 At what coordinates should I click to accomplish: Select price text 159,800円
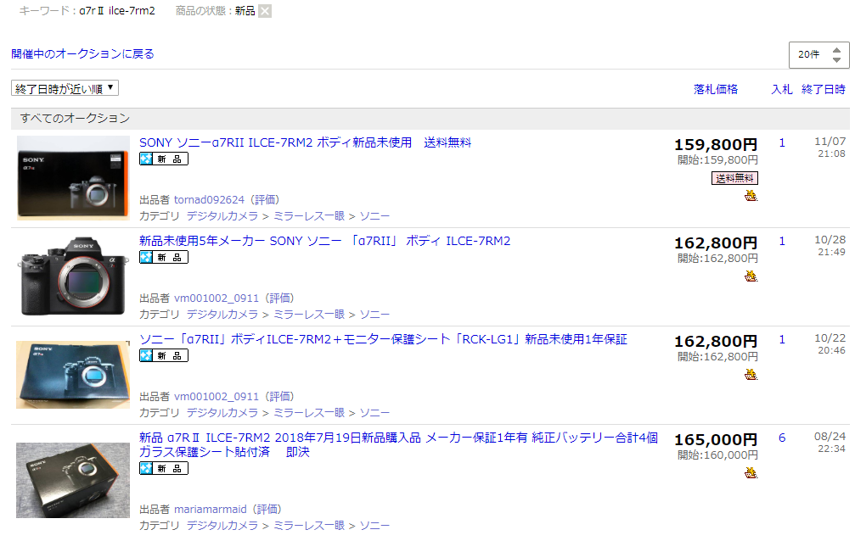[x=716, y=145]
